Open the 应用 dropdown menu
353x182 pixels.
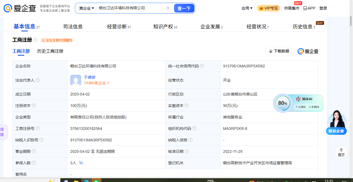coord(247,8)
